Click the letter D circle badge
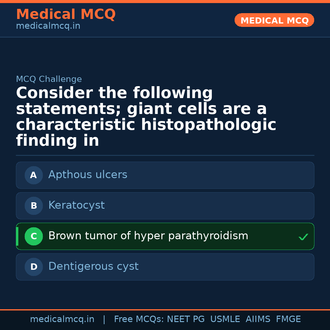 click(x=34, y=267)
